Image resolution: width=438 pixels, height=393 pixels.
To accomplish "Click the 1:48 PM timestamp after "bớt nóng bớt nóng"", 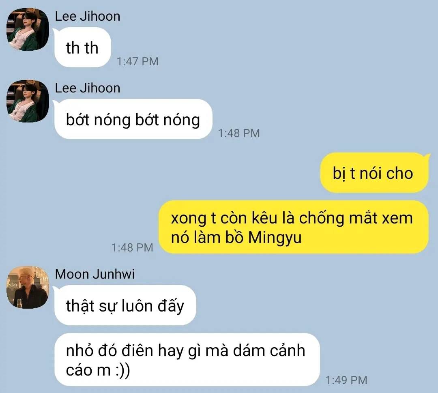I will tap(239, 133).
